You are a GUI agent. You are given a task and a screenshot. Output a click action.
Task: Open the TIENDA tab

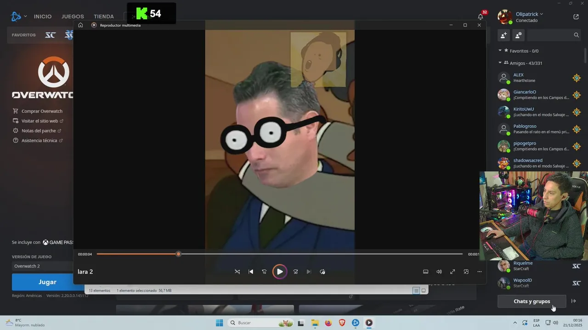[x=104, y=16]
